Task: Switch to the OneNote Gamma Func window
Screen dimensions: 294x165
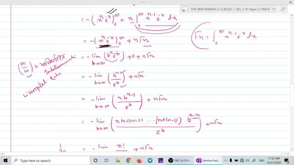Action: click(208, 160)
